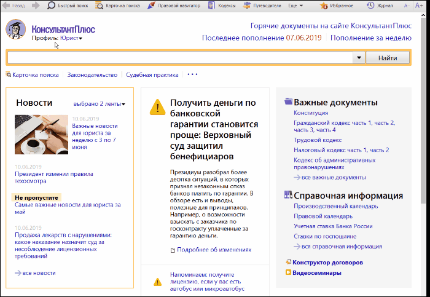Viewport: 430px width, 297px height.
Task: Open Самые важные новости для юриста за май
Action: pyautogui.click(x=68, y=208)
